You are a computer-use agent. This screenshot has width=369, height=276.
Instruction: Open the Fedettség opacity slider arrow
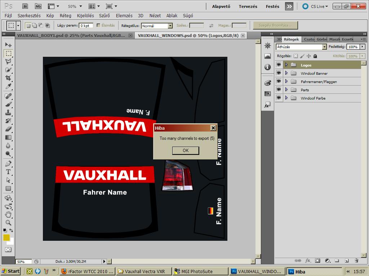pos(363,47)
